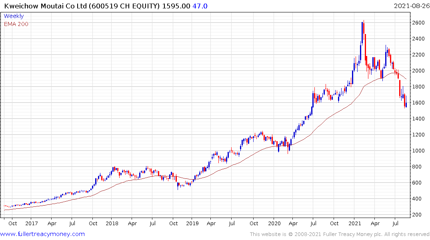Viewport: 430px width, 240px height.
Task: Click the 'Weekly' interval label
Action: [14, 16]
